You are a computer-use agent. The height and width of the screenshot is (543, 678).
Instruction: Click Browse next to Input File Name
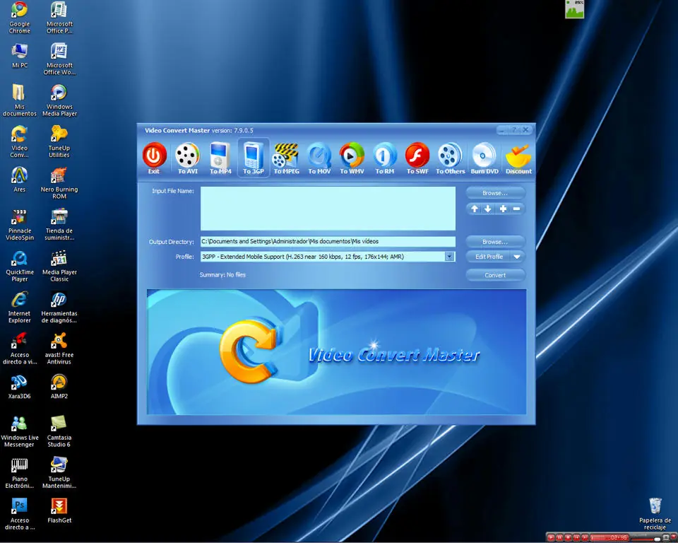click(495, 193)
